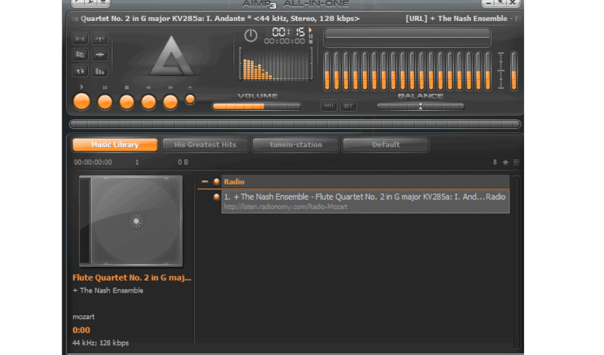Click the OFF equalizer toggle button
The height and width of the screenshot is (355, 604).
click(348, 106)
